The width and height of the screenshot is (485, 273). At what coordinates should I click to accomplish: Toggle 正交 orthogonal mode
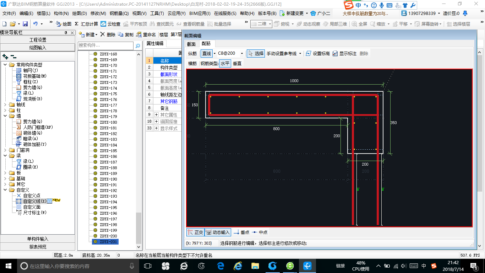point(195,232)
